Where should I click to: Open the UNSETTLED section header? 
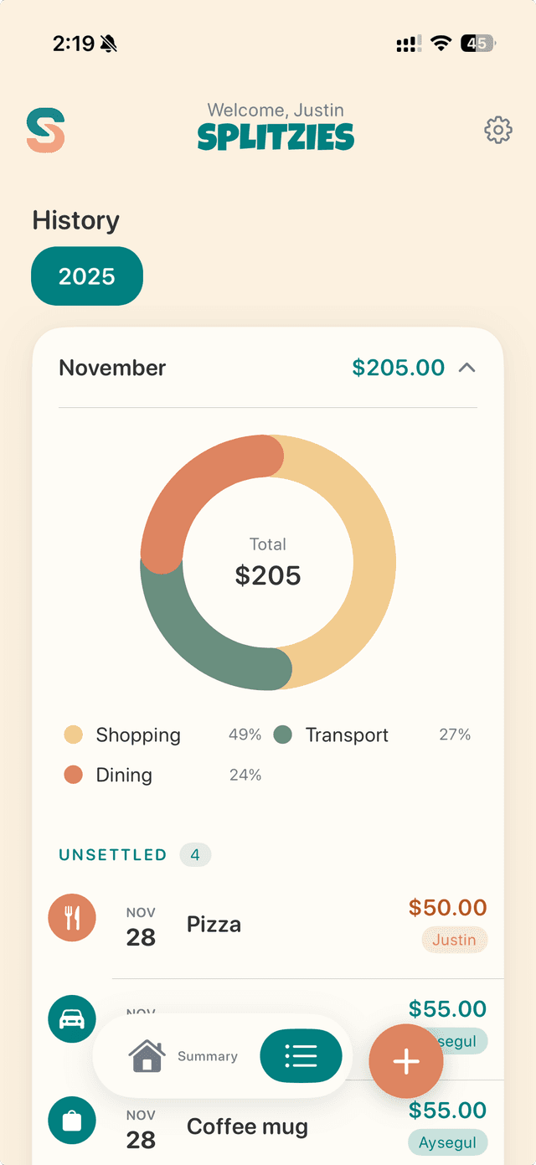point(112,854)
